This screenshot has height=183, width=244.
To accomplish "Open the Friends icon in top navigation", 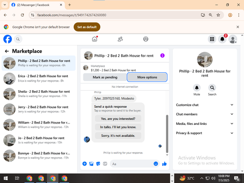I will (x=120, y=39).
